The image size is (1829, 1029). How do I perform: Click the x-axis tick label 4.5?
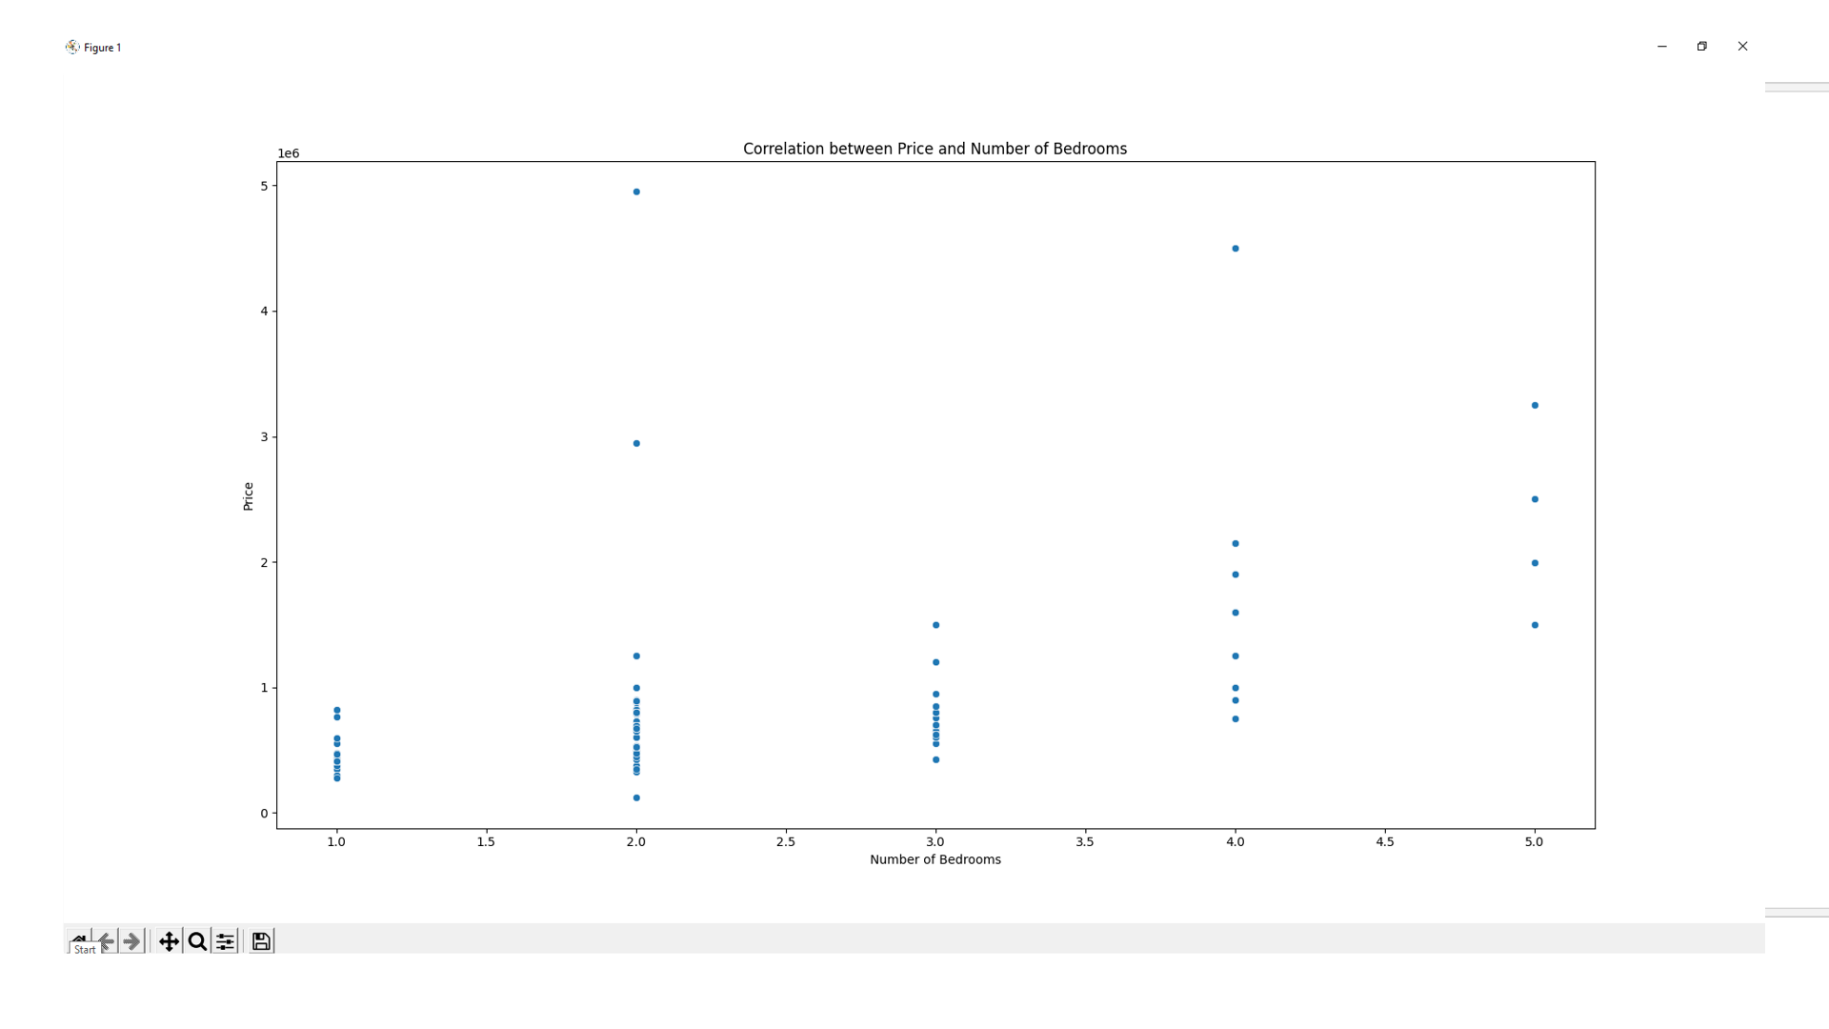point(1384,841)
